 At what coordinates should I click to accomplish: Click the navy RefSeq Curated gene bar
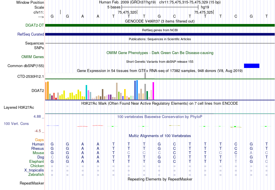[160, 34]
